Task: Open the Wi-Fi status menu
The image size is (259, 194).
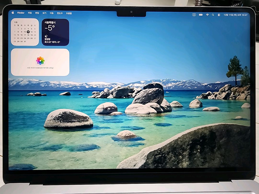Action: pos(207,15)
